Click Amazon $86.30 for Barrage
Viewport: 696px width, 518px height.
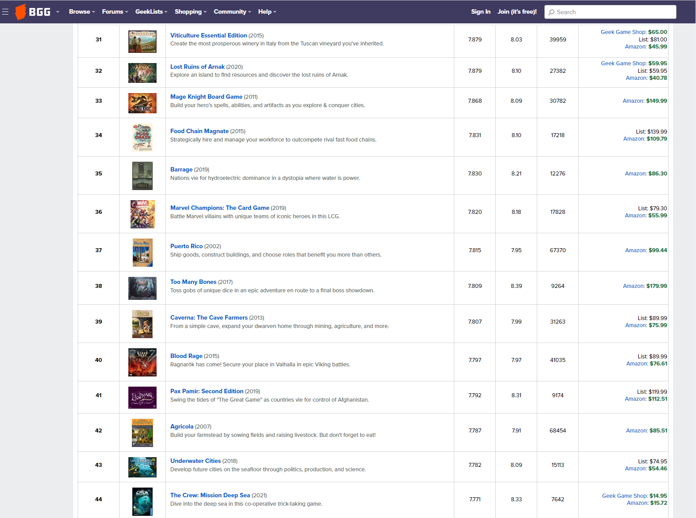tap(646, 173)
